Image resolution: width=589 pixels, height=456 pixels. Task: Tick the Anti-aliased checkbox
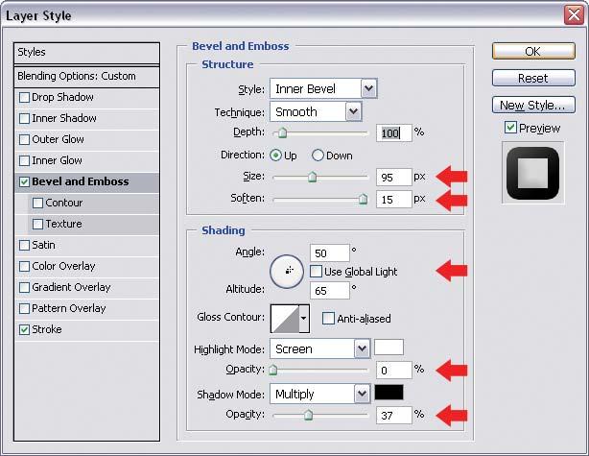point(328,319)
